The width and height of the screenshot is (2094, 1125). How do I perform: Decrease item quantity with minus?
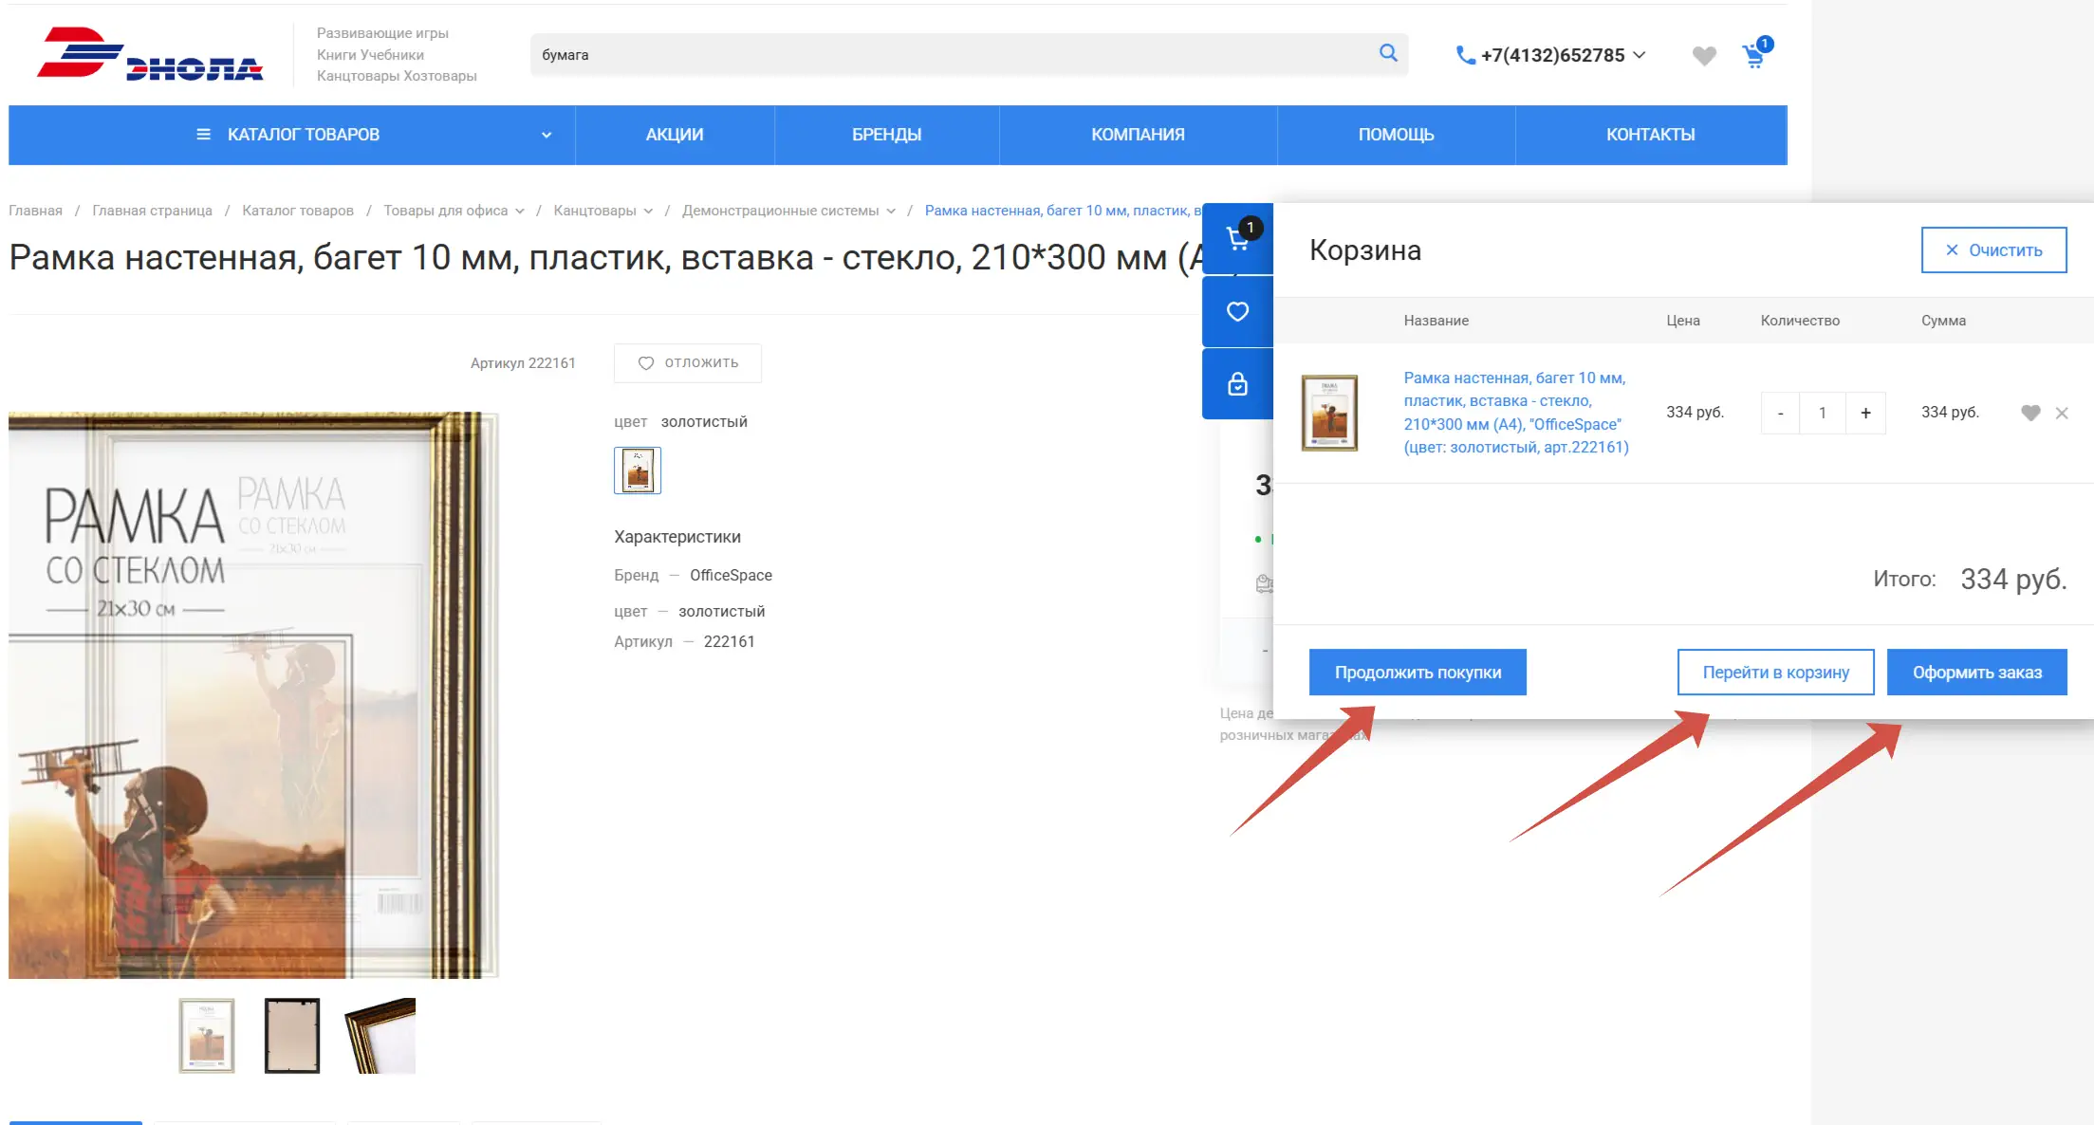[1780, 413]
